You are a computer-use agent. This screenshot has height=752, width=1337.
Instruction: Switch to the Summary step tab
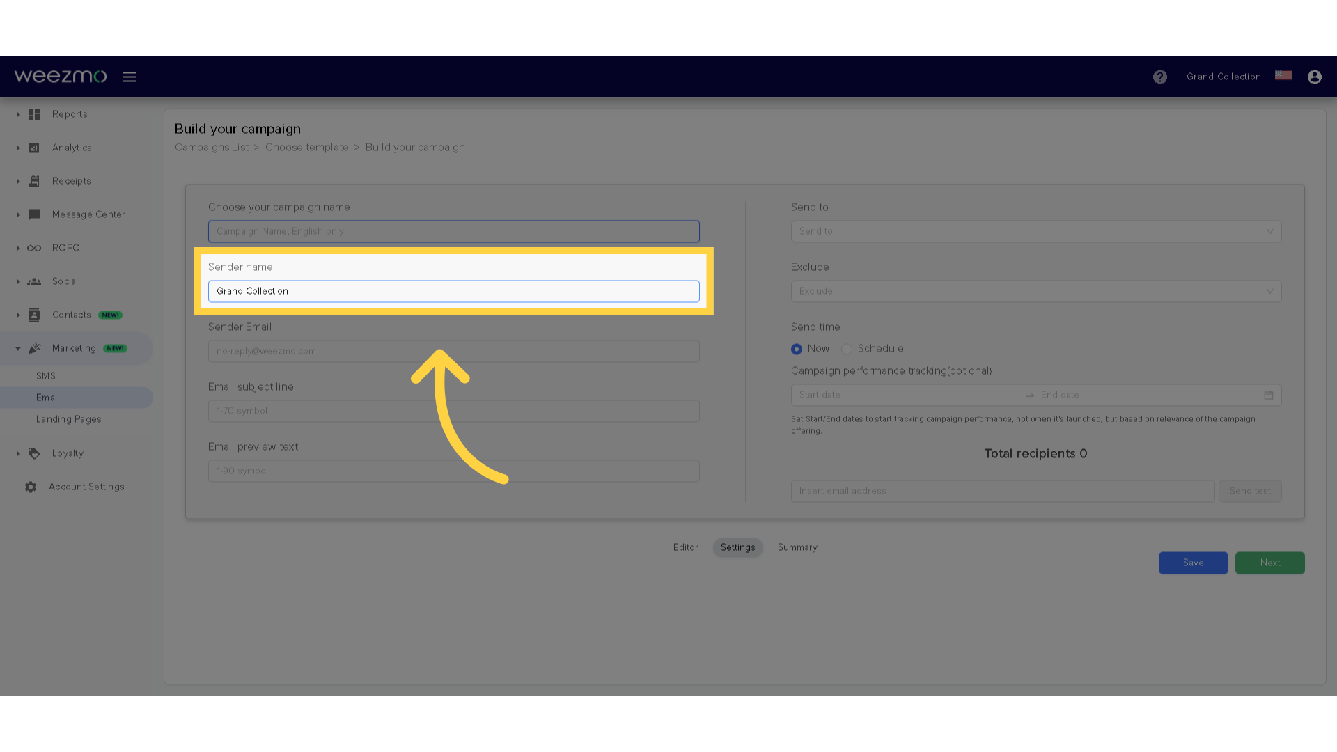point(797,547)
